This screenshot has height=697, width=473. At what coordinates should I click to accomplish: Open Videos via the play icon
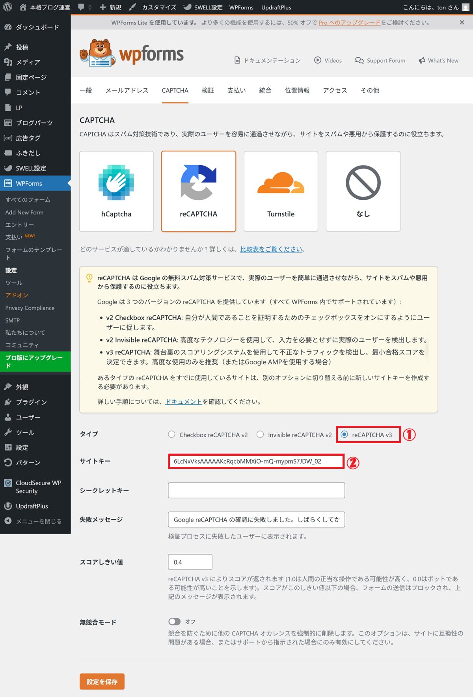click(318, 60)
